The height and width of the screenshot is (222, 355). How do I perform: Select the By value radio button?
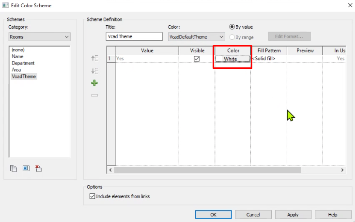tap(232, 27)
